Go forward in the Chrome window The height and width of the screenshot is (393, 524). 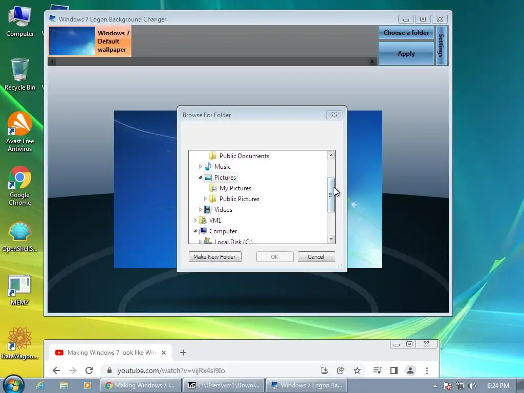pos(73,370)
